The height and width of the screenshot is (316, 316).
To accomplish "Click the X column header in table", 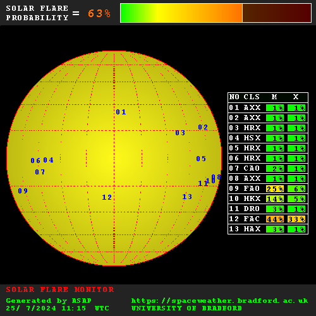I will (x=296, y=97).
